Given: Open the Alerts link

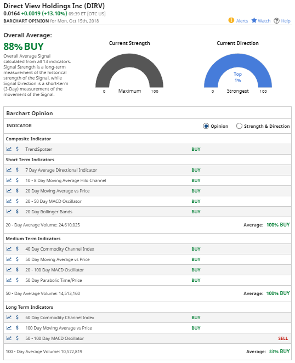Looking at the screenshot, I should click(x=242, y=21).
